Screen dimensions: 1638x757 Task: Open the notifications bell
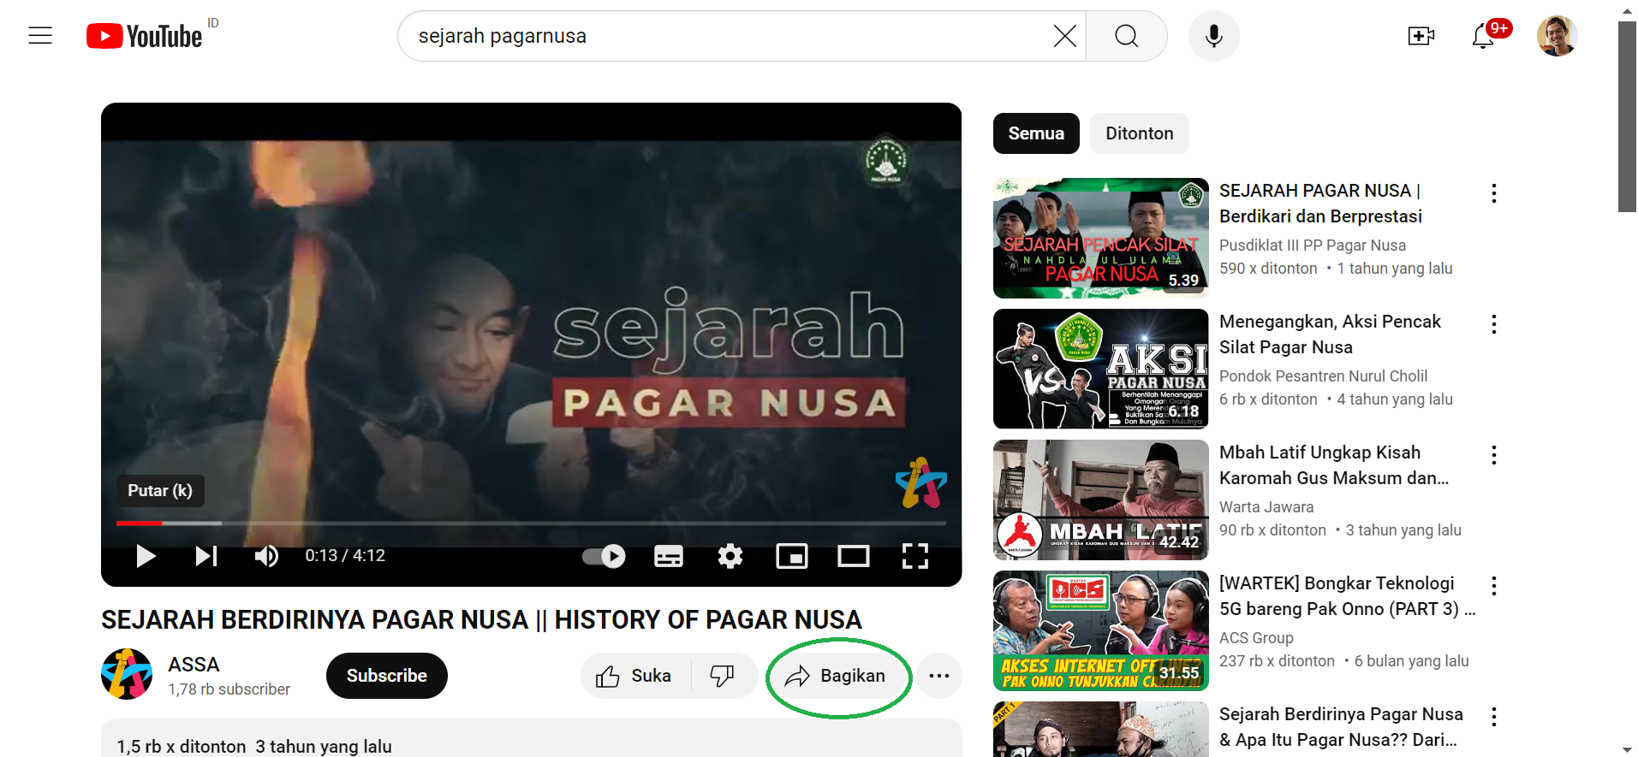coord(1483,36)
